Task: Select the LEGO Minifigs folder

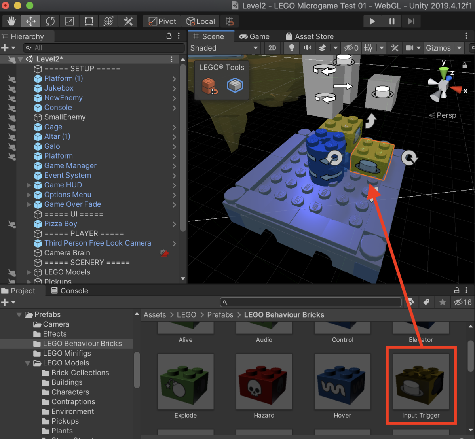Action: tap(67, 354)
